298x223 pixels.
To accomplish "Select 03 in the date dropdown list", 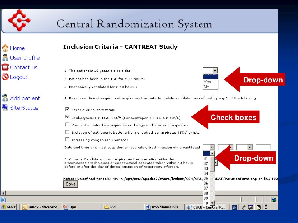I will [206, 168].
